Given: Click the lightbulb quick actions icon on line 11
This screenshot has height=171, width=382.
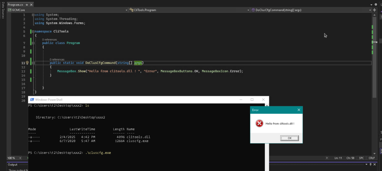Looking at the screenshot, I should pyautogui.click(x=27, y=63).
